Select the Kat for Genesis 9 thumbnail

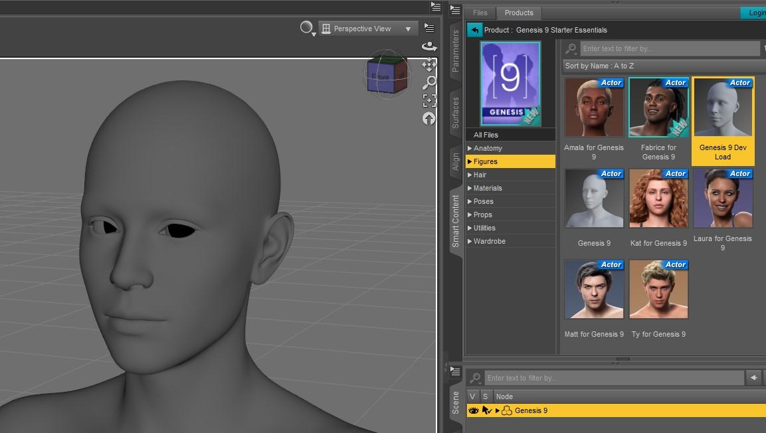click(x=658, y=199)
